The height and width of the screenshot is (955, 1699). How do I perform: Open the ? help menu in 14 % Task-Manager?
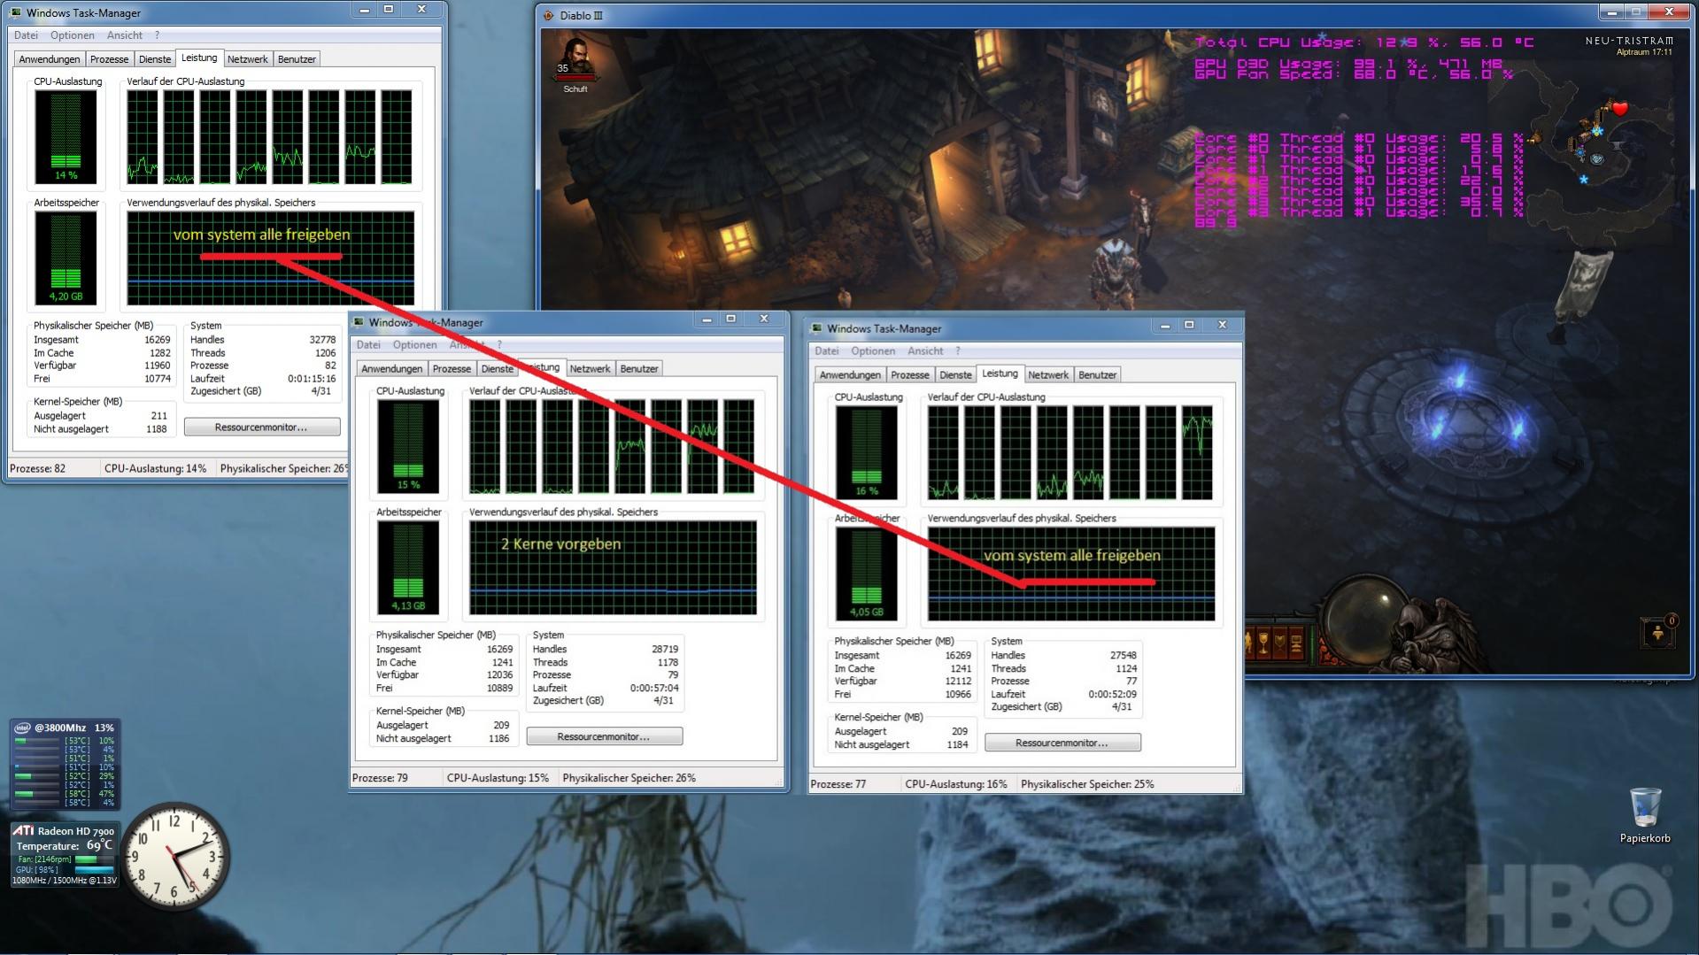coord(157,35)
